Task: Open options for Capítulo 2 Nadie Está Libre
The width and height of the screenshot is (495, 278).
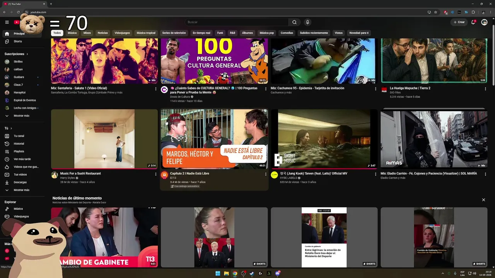Action: (x=266, y=174)
